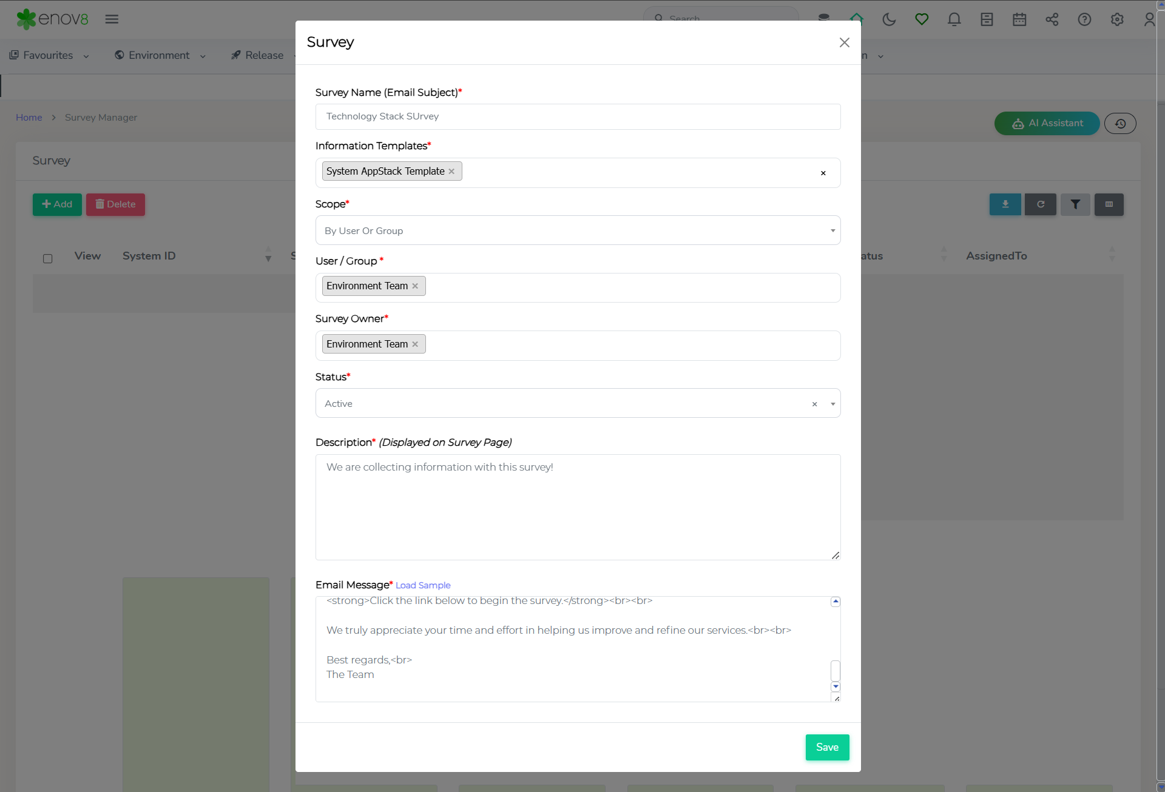Toggle dark mode moon icon
The height and width of the screenshot is (792, 1165).
point(889,19)
